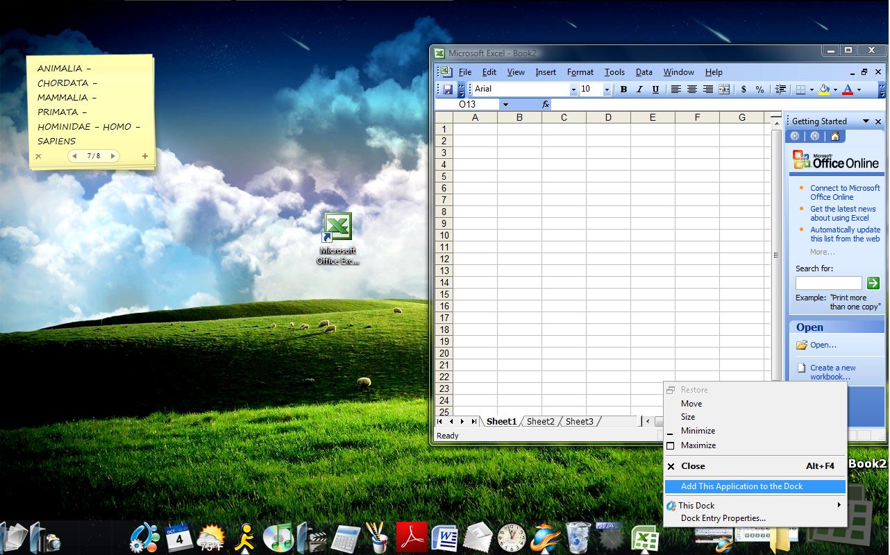This screenshot has width=890, height=555.
Task: Toggle Bold formatting in Excel toolbar
Action: pyautogui.click(x=623, y=89)
